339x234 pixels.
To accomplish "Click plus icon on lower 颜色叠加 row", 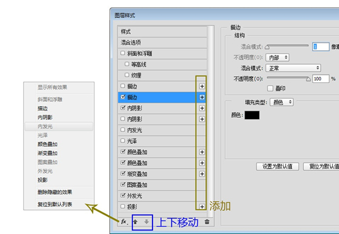I will [x=202, y=163].
